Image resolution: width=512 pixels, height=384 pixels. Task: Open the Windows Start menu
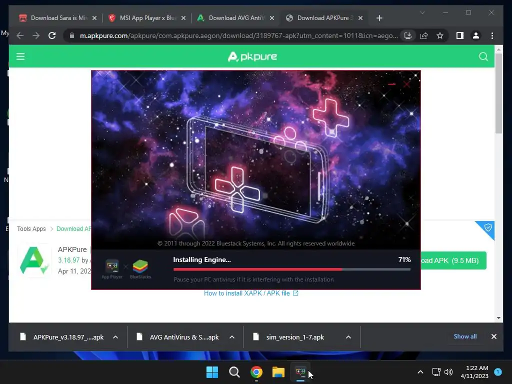(212, 372)
